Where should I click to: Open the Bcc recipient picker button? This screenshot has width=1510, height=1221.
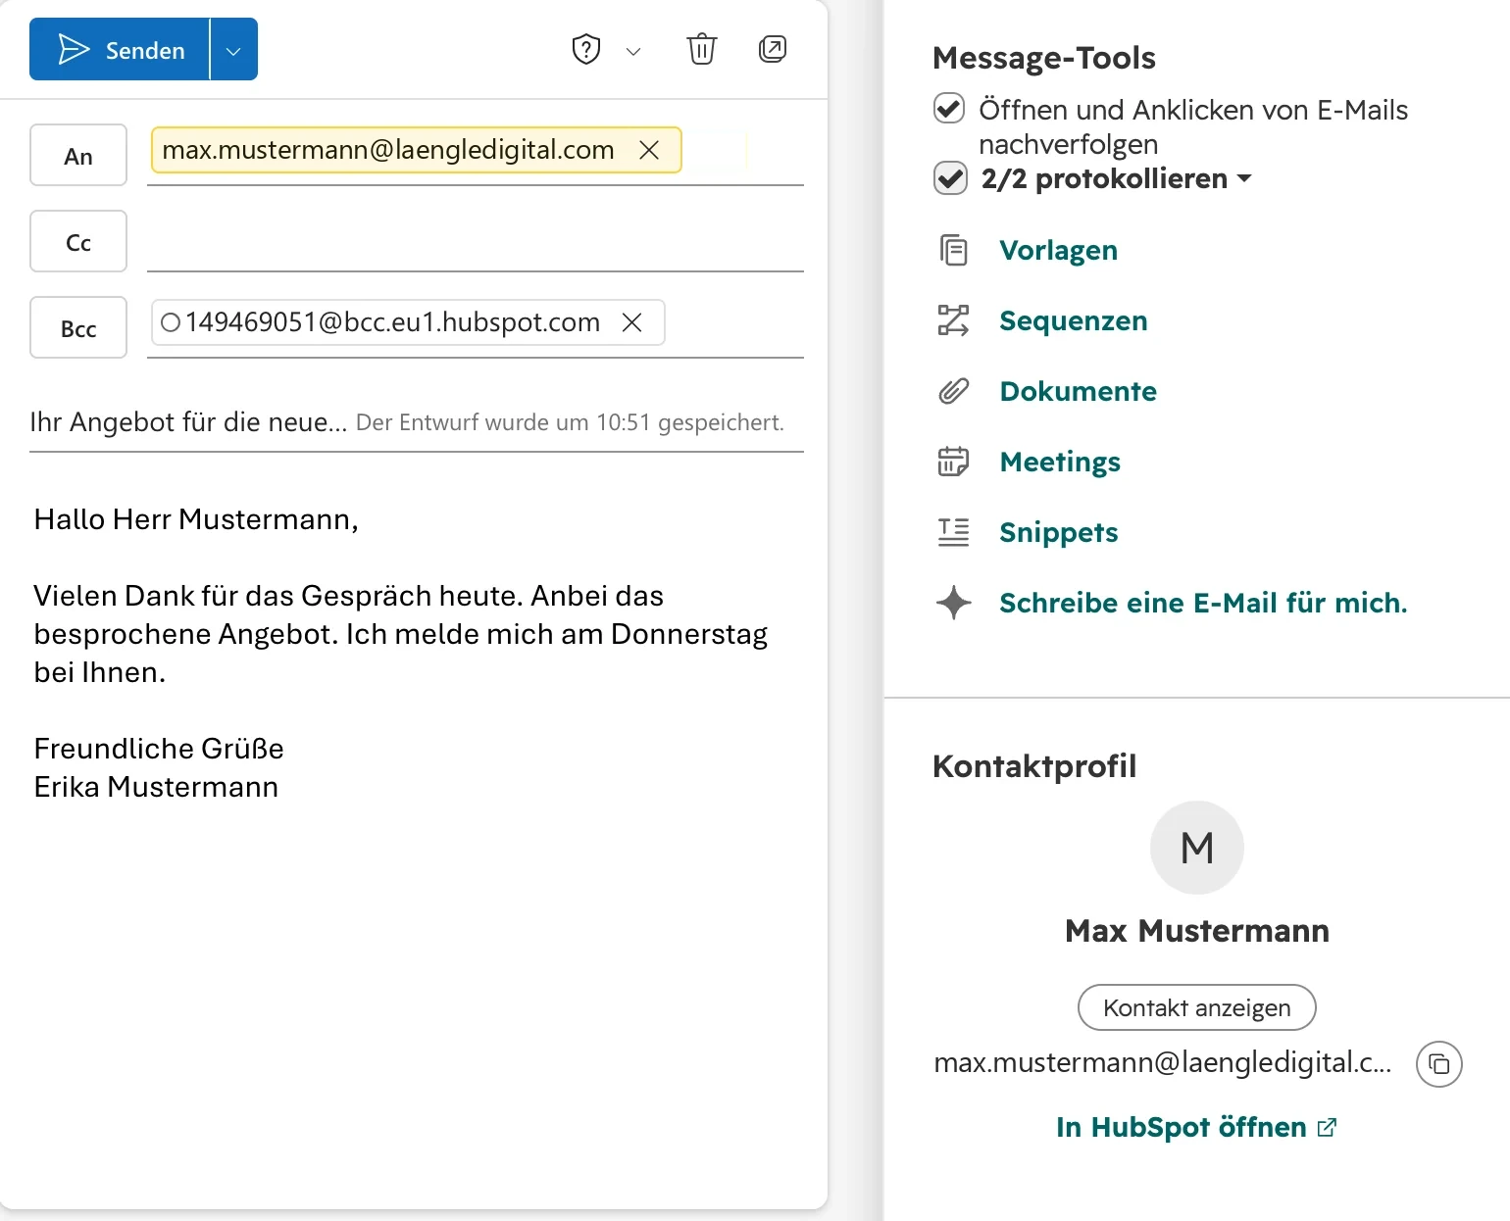pyautogui.click(x=78, y=327)
